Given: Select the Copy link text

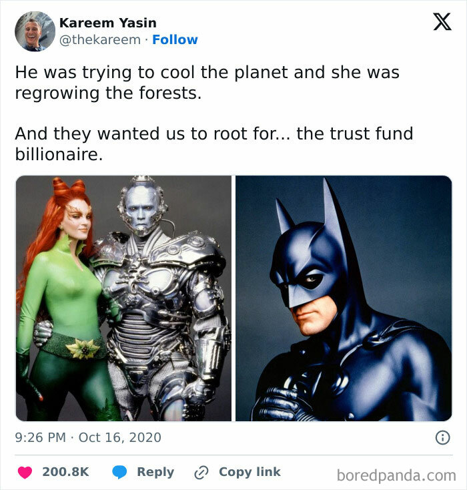Looking at the screenshot, I should coord(250,472).
